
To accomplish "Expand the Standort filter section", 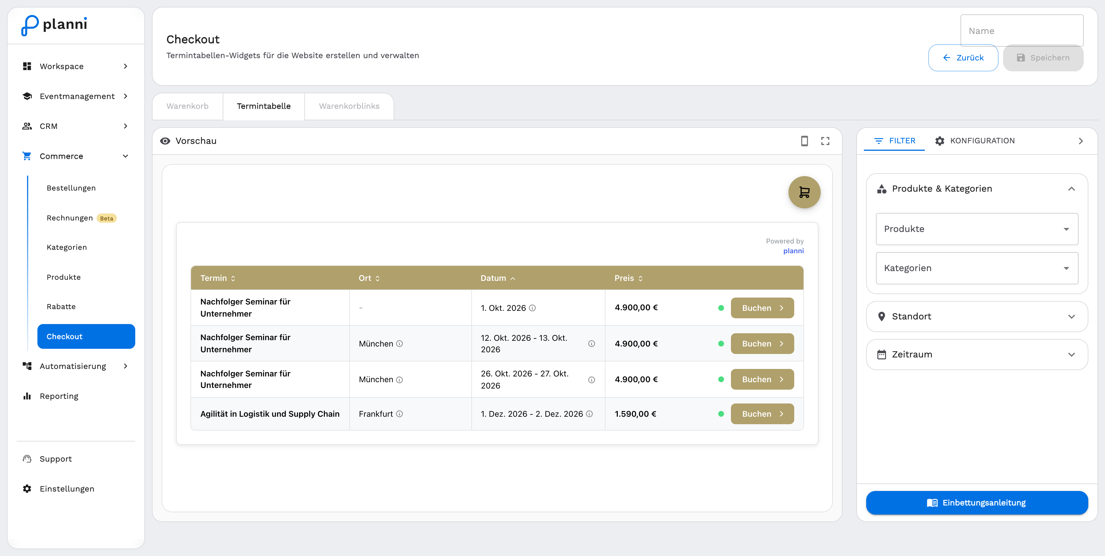I will pos(977,317).
